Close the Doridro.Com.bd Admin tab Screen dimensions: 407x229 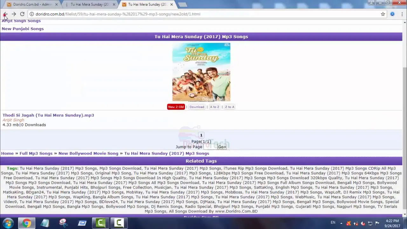[56, 4]
